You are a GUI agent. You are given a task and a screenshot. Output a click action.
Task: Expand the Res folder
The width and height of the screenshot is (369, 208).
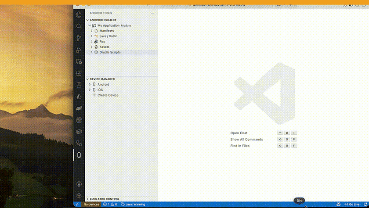(91, 42)
